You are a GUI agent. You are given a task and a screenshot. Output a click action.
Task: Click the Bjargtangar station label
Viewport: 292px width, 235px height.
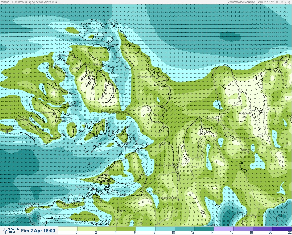[x=7, y=130]
